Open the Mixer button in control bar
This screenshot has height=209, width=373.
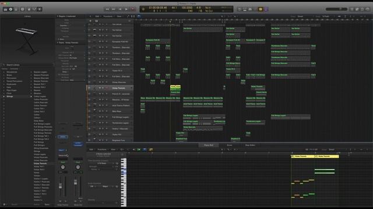point(34,9)
